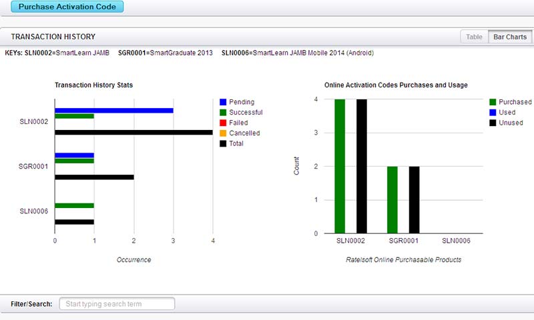
Task: Click the blue Pending legend swatch
Action: [224, 102]
